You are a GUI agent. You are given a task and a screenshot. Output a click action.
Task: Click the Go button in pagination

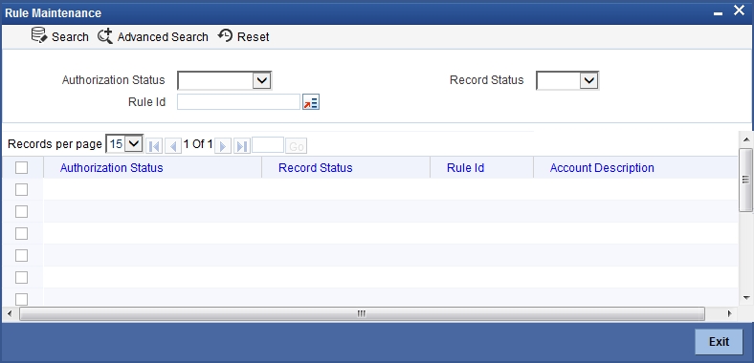tap(297, 146)
